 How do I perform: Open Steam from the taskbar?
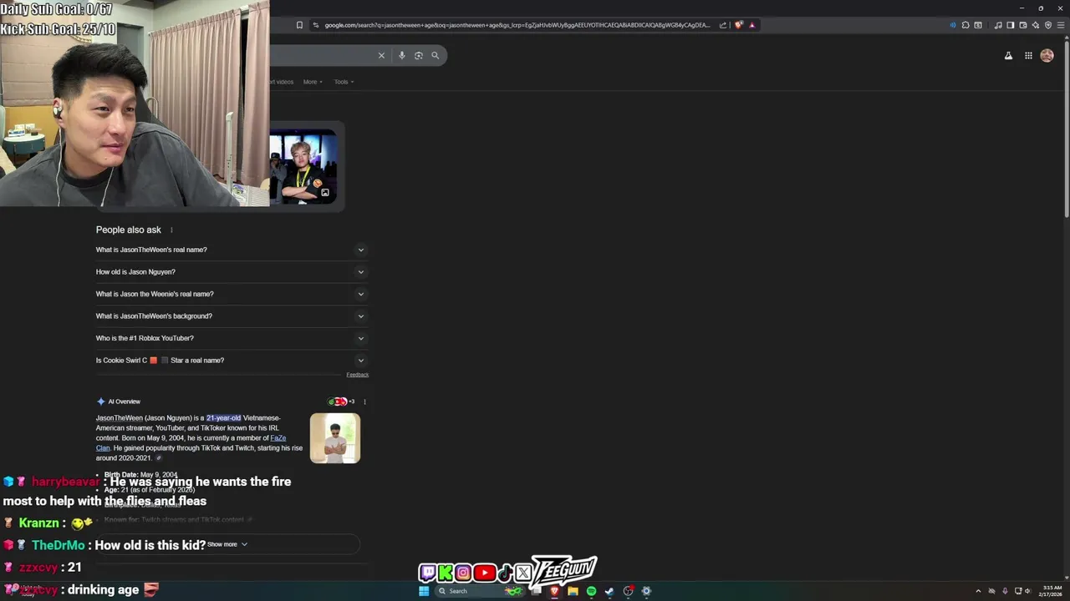(x=609, y=591)
